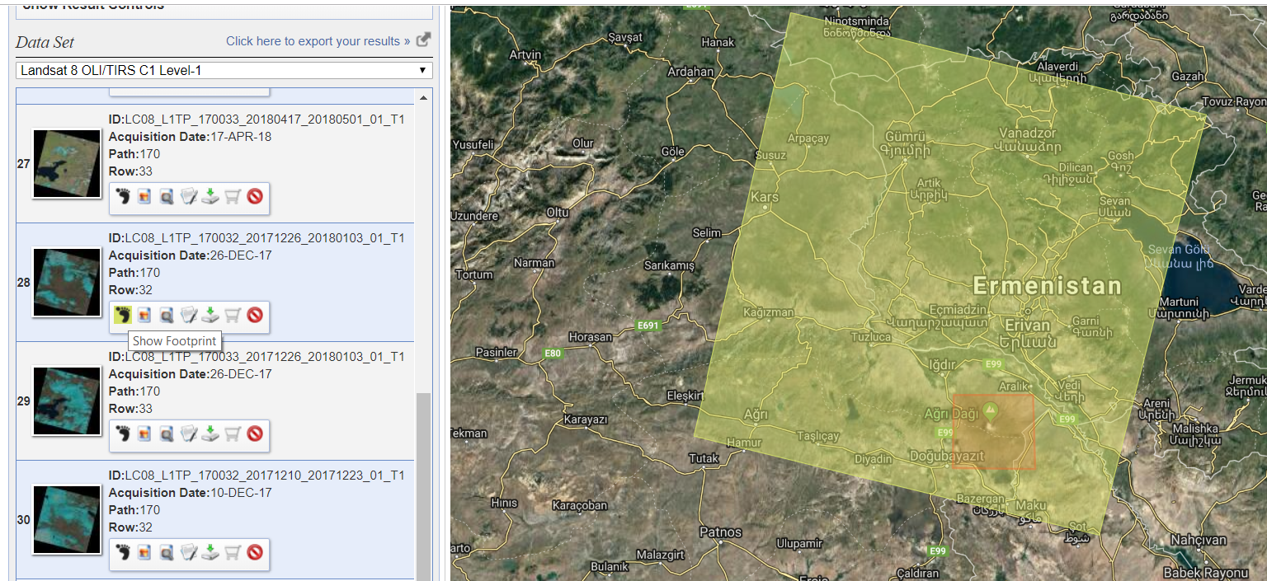Show browse overlay for the 10-DEC-17 scene
The height and width of the screenshot is (581, 1267).
click(x=144, y=555)
